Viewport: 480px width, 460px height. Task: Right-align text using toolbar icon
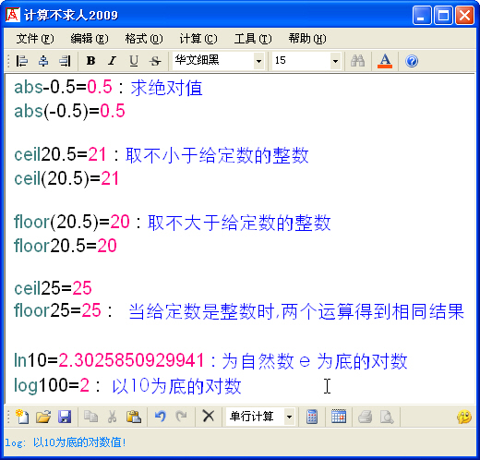65,61
